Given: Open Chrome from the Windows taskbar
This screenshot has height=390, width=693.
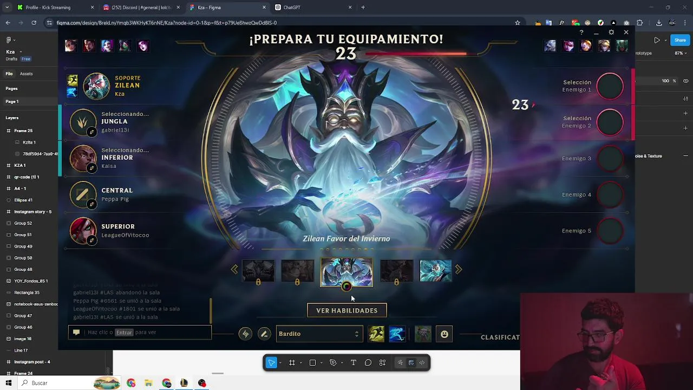Looking at the screenshot, I should coord(131,383).
